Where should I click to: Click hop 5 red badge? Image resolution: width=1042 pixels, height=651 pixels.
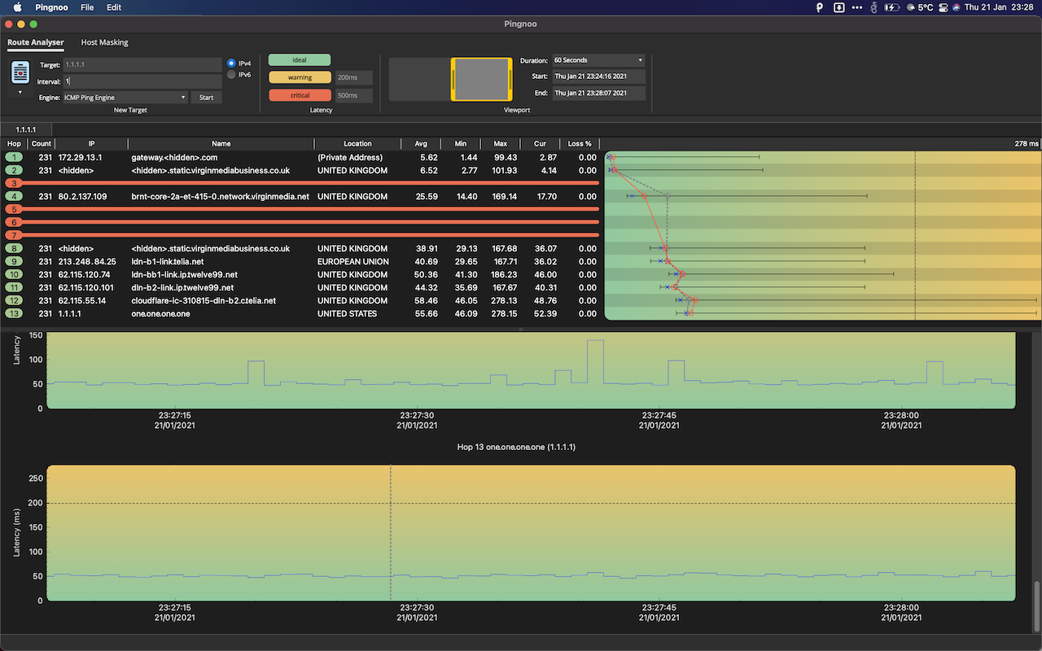click(14, 209)
